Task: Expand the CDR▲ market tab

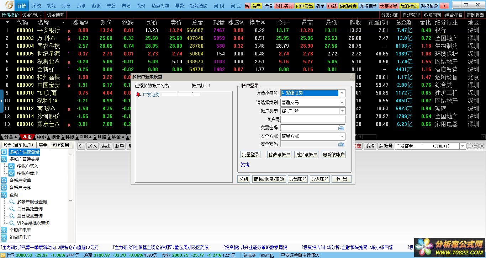Action: 86,137
